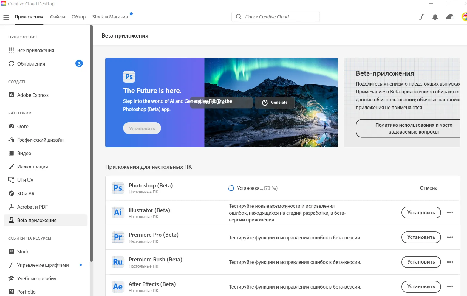Select the Иллюстрация category
The height and width of the screenshot is (296, 467).
tap(46, 167)
